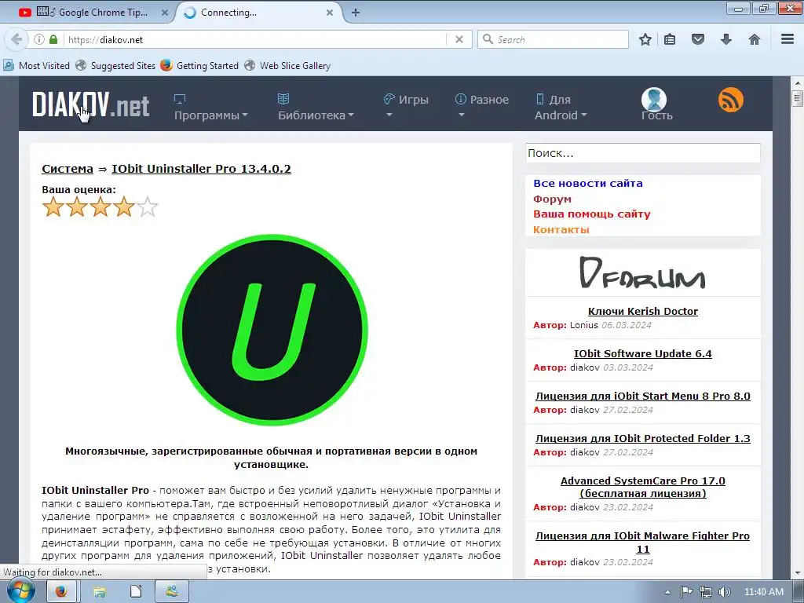
Task: Stop loading with the X button
Action: (x=459, y=39)
